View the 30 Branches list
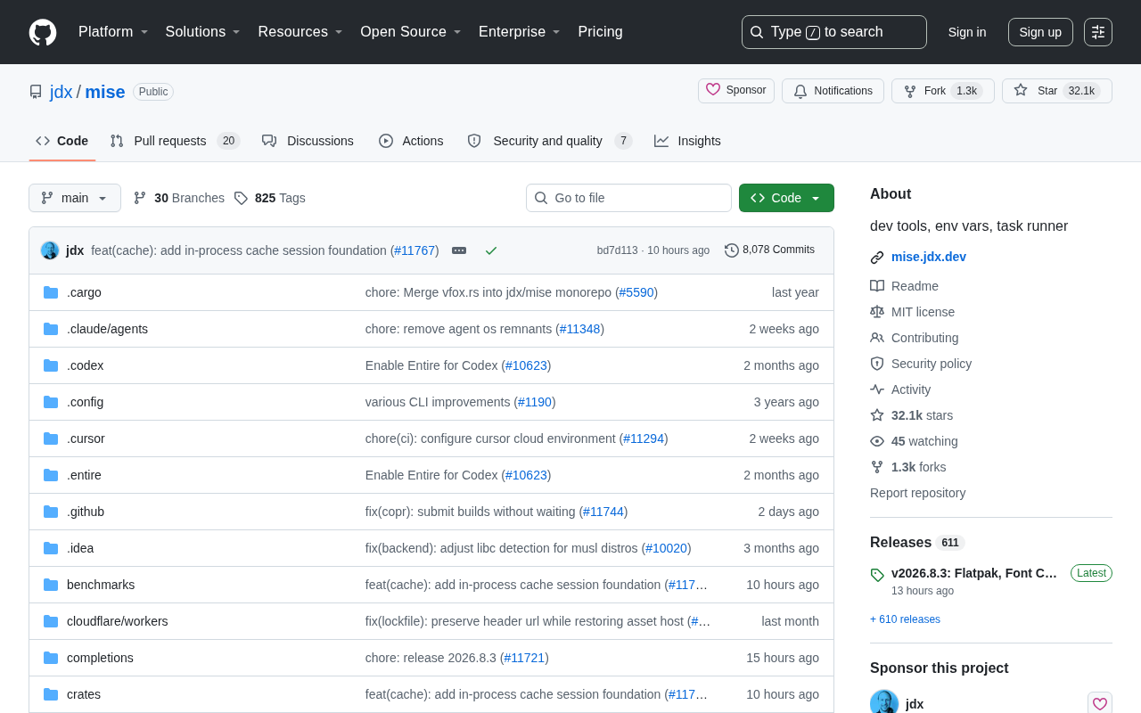This screenshot has height=713, width=1141. [179, 198]
